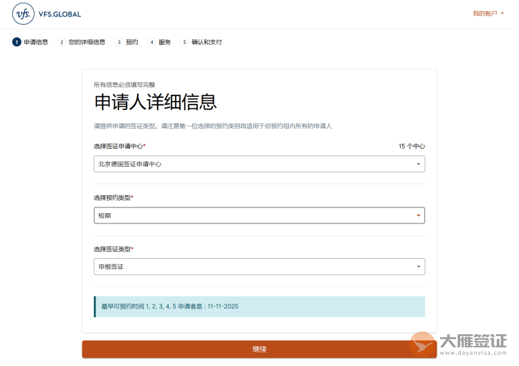Click the 选择预约类型 field label

113,198
